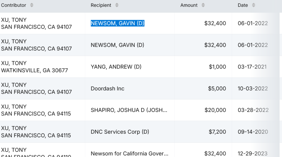Click SHAPIRO, JOSHUA D recipient entry
This screenshot has width=282, height=157.
(x=129, y=110)
